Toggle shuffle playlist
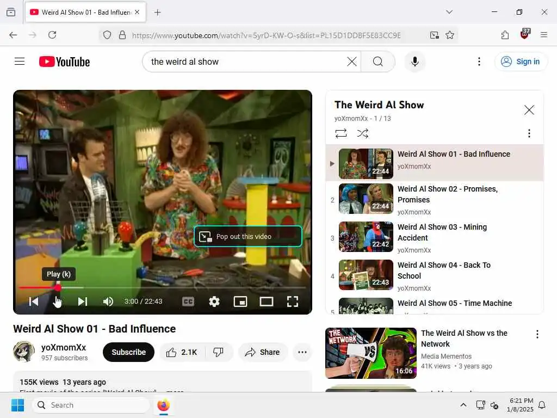The height and width of the screenshot is (418, 557). [x=363, y=133]
